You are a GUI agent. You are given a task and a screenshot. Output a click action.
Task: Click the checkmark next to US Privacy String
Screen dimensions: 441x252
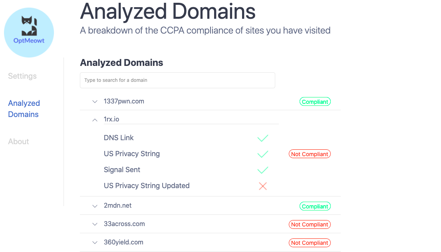click(x=263, y=154)
